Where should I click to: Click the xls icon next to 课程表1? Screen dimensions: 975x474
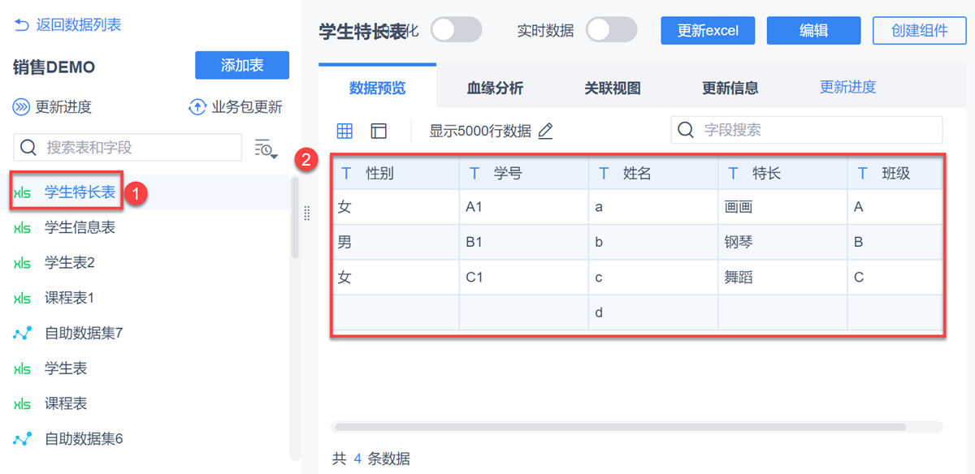click(x=23, y=298)
